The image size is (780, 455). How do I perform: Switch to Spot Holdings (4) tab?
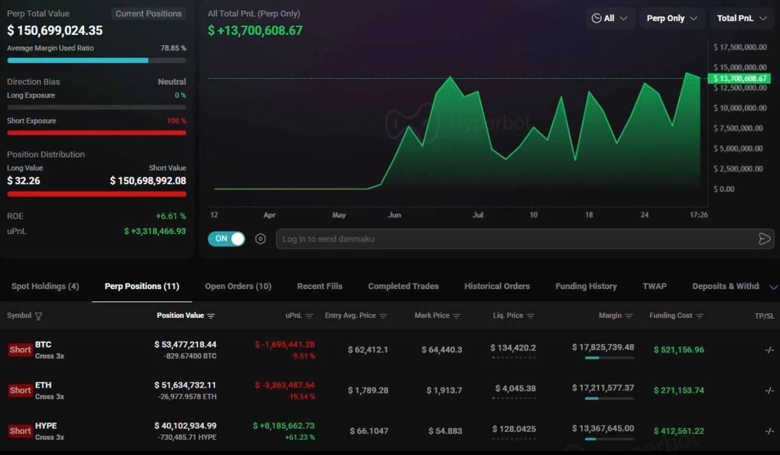pyautogui.click(x=45, y=286)
